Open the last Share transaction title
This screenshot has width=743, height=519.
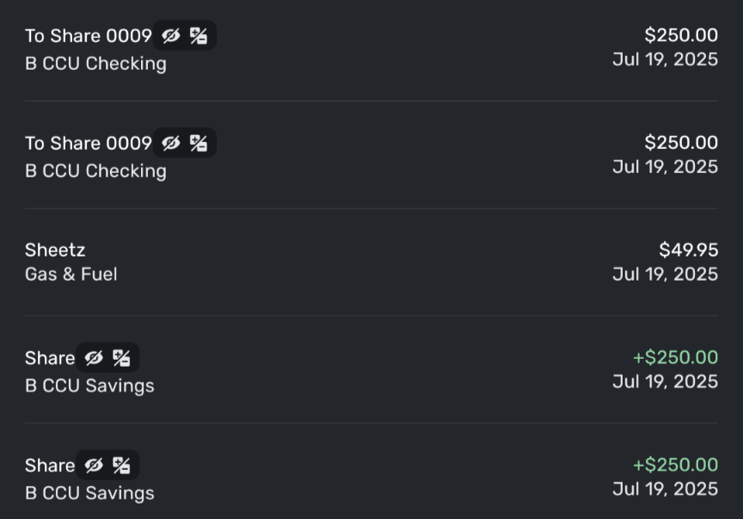click(50, 466)
